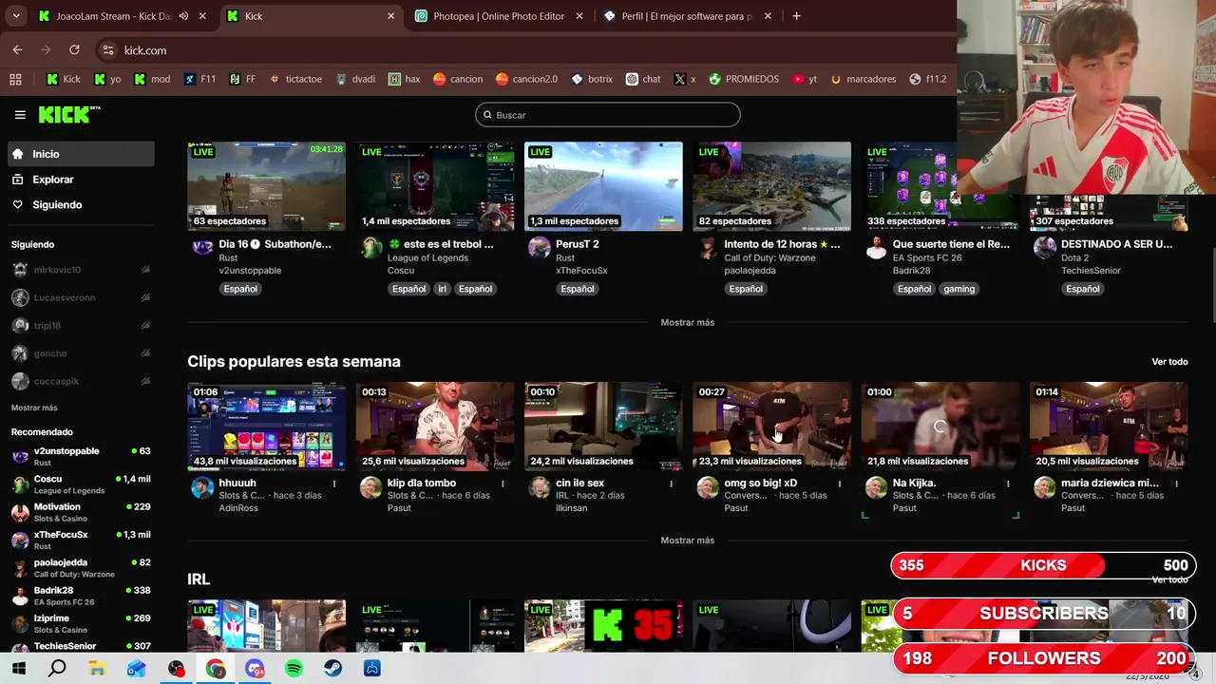
Task: Open the options menu for Na Kijka. clip
Action: point(1008,484)
